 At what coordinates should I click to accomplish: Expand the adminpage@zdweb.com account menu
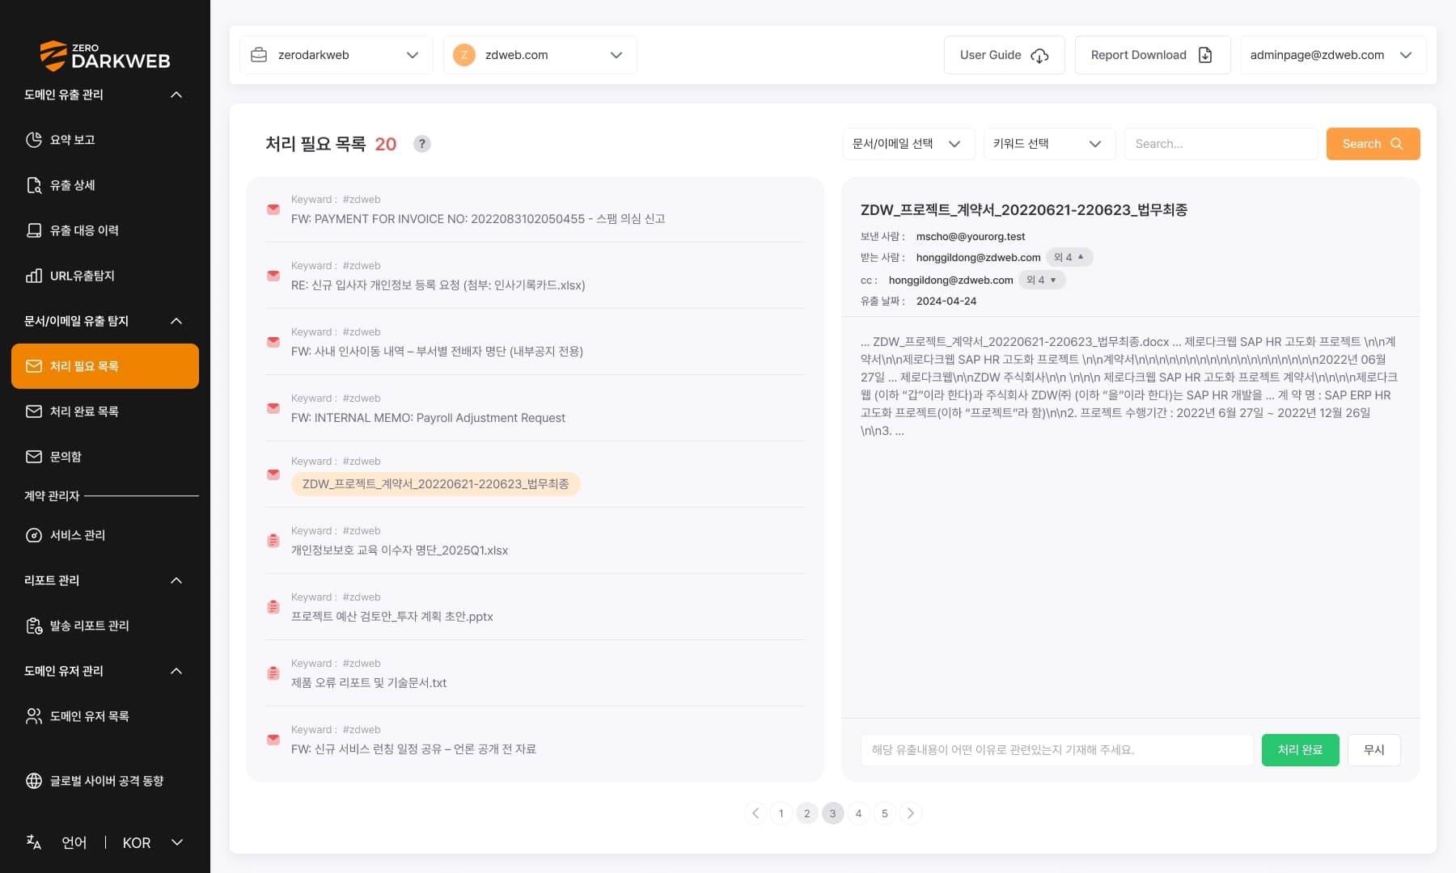coord(1333,55)
